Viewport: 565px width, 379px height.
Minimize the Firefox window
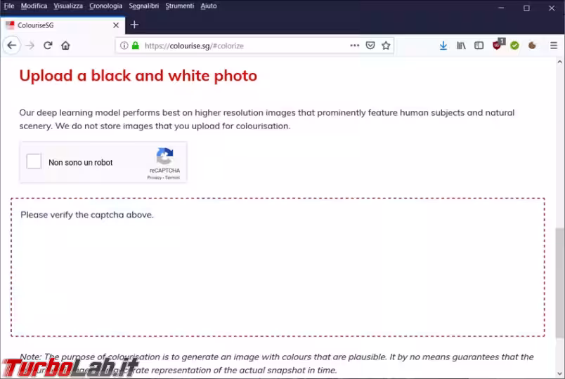[x=501, y=8]
